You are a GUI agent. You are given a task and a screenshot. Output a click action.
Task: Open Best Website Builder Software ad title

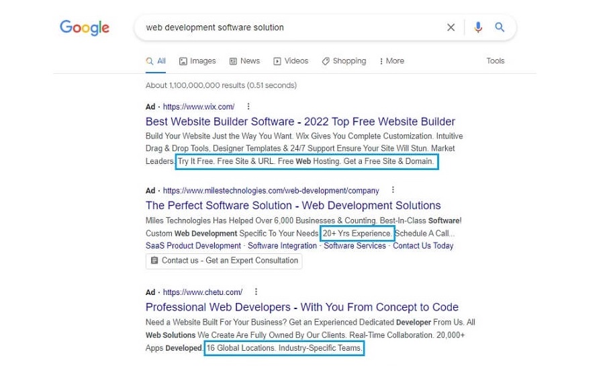click(300, 121)
